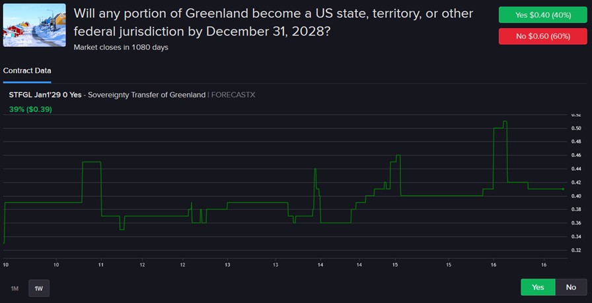Click the 0.32 y-axis price label
This screenshot has width=592, height=303.
[x=575, y=250]
